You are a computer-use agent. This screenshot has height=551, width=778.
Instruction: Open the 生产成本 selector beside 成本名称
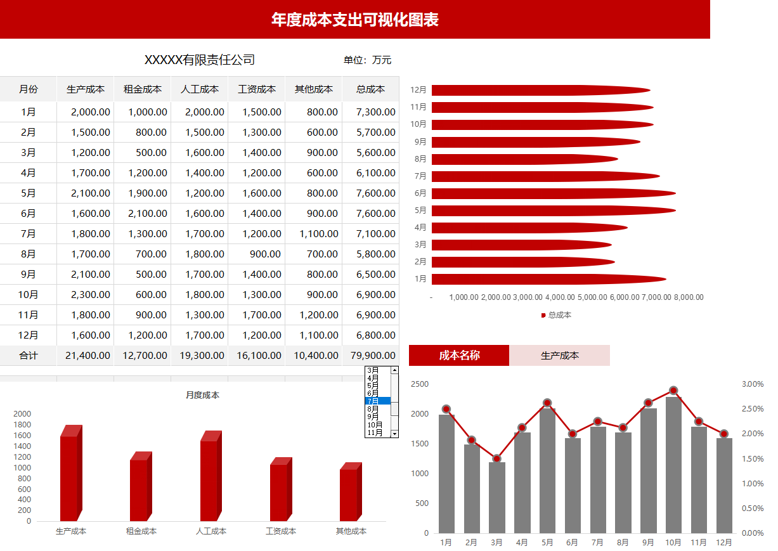(560, 355)
